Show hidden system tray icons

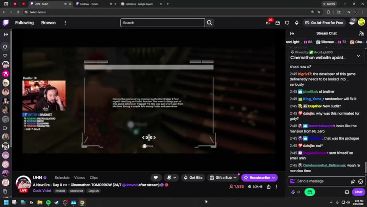[x=331, y=202]
